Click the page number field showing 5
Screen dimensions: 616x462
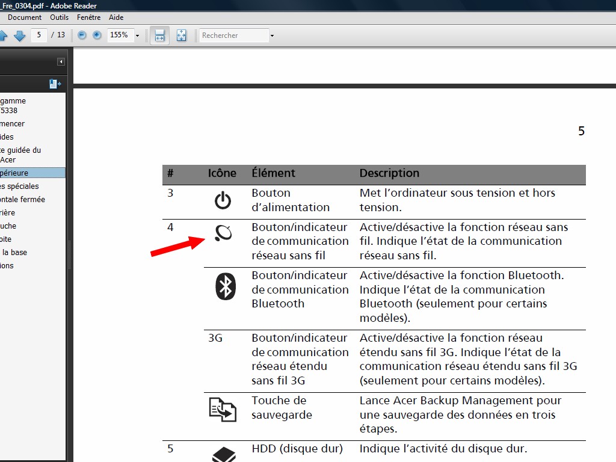(39, 35)
